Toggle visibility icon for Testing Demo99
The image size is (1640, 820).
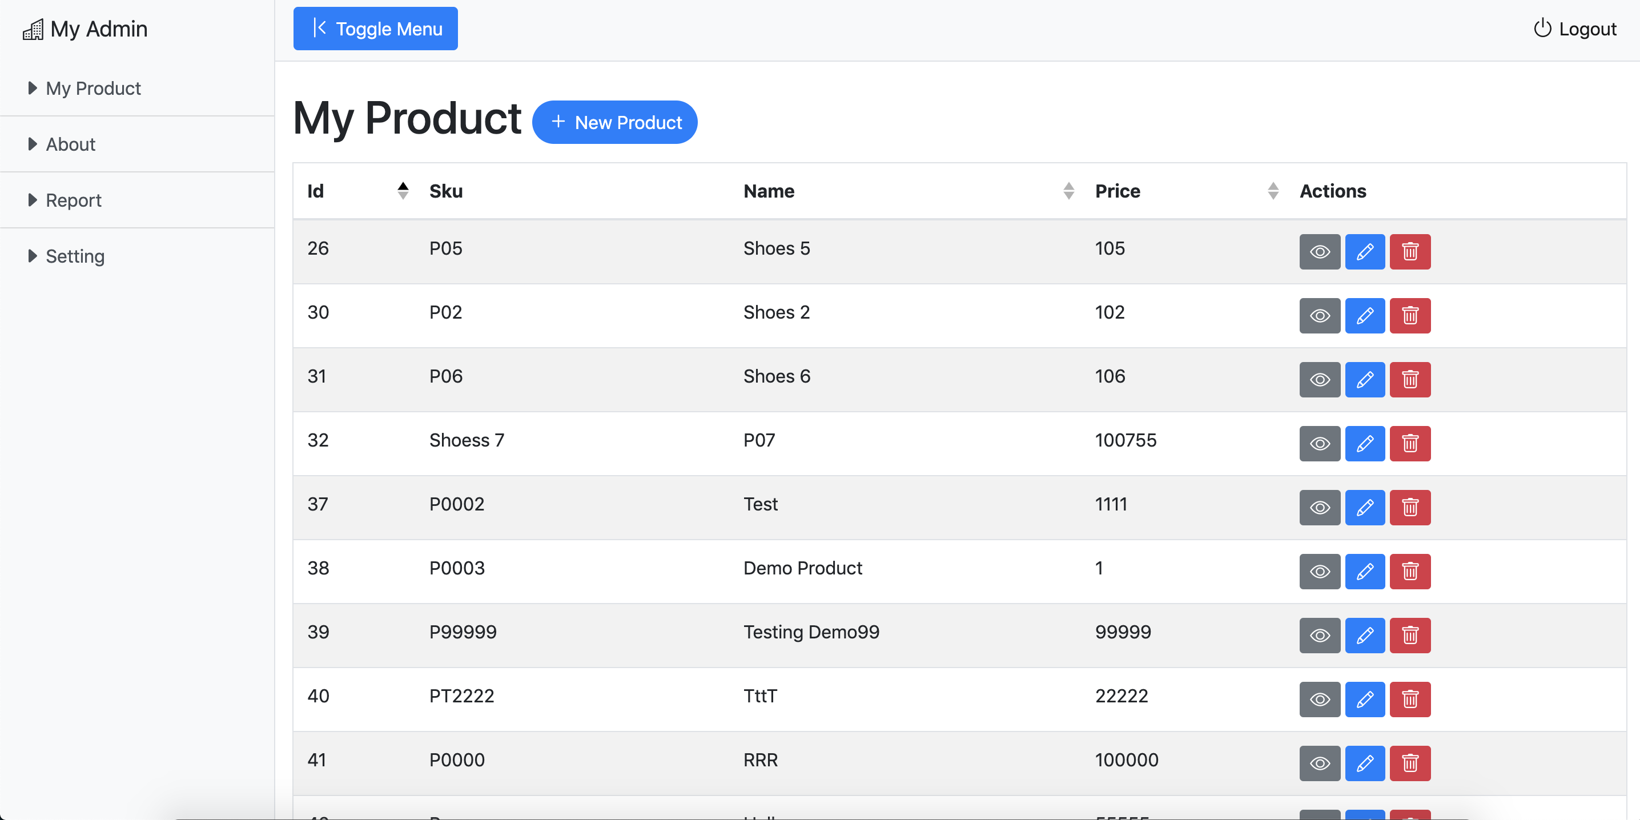(1320, 635)
